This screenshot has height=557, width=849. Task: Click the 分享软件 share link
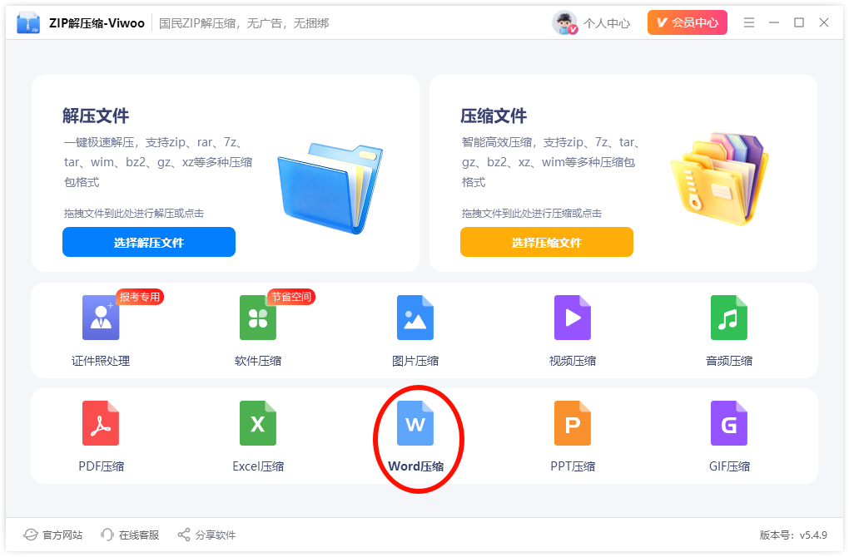216,535
